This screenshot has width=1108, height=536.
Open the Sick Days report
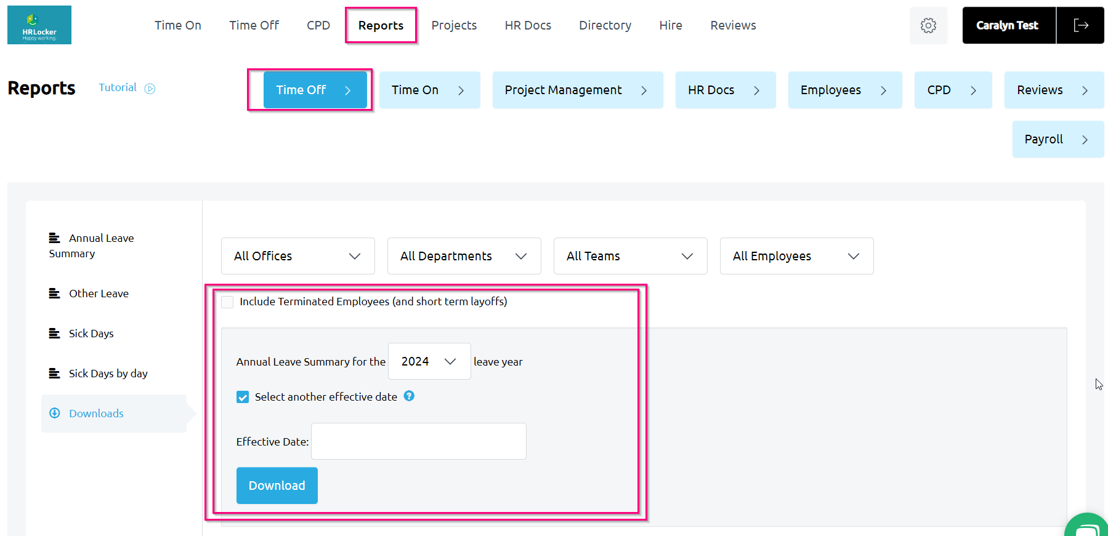[x=91, y=334]
